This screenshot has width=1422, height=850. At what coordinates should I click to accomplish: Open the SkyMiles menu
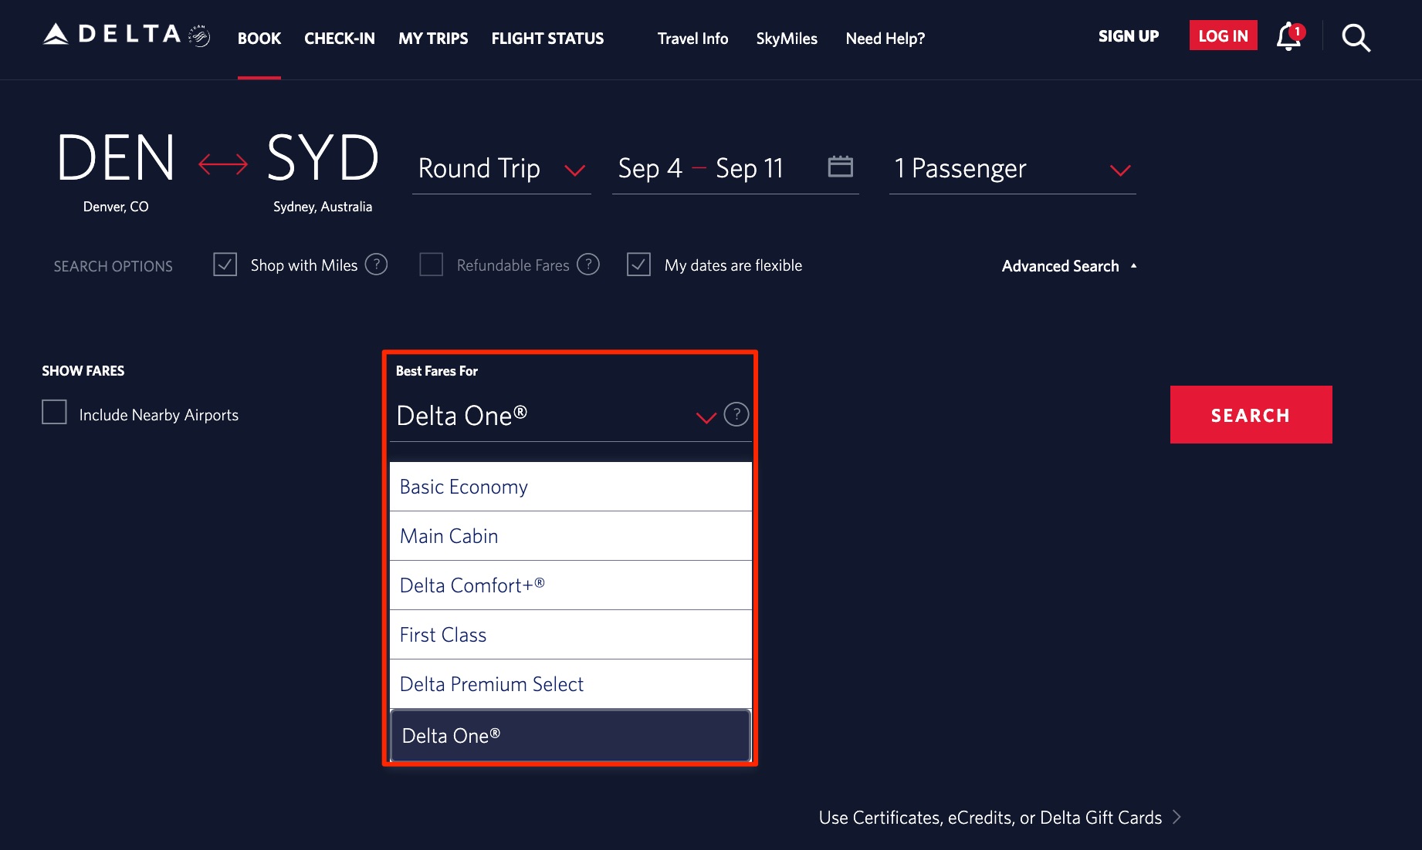point(787,38)
